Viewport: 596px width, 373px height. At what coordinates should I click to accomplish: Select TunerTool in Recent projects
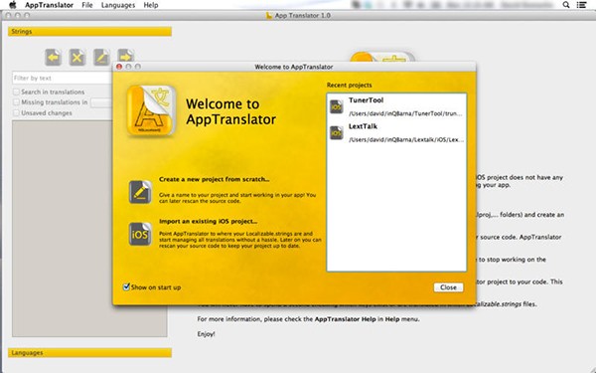pyautogui.click(x=396, y=106)
